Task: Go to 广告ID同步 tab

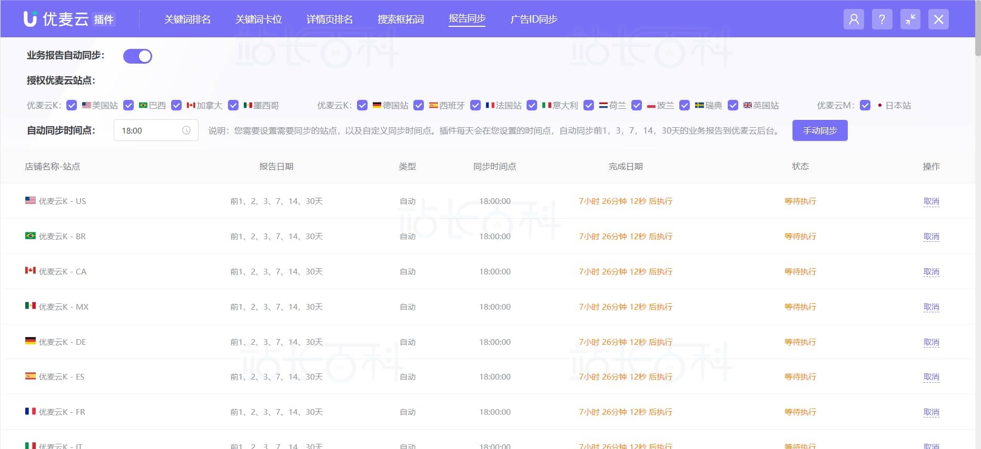Action: pyautogui.click(x=534, y=19)
